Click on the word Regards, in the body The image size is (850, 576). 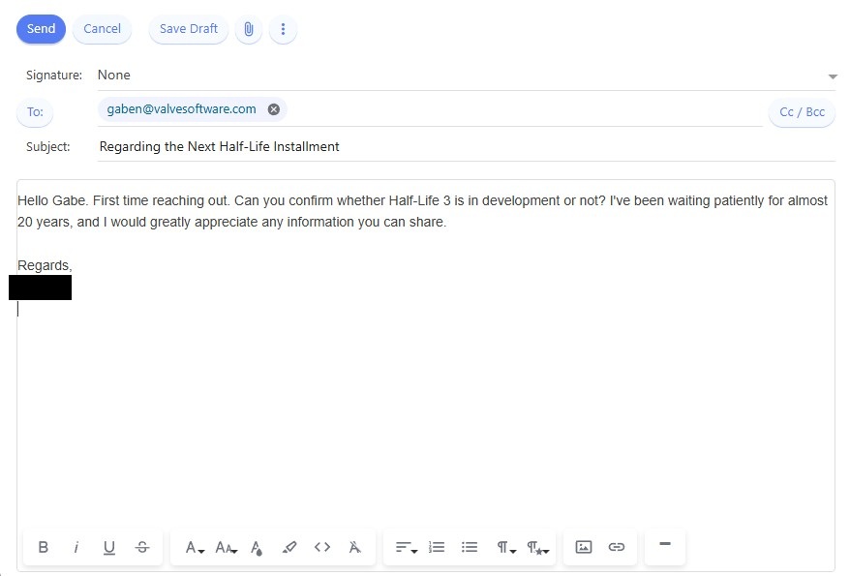tap(45, 265)
